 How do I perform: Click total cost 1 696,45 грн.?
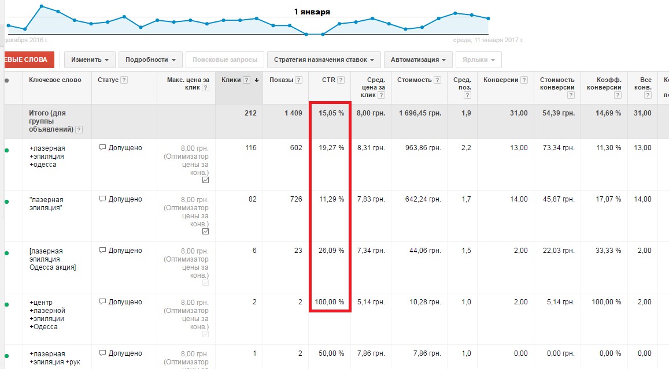tap(420, 113)
